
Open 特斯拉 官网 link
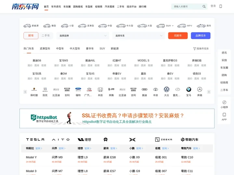pos(39,148)
